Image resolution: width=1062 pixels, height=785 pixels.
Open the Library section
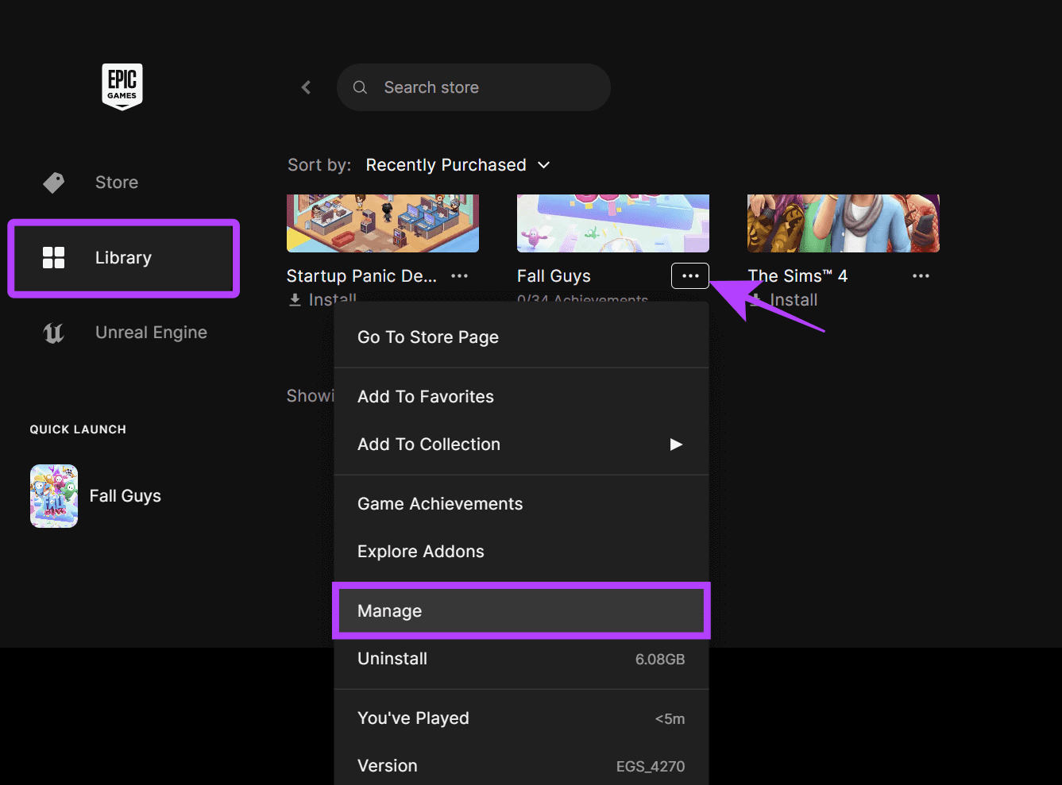(123, 258)
